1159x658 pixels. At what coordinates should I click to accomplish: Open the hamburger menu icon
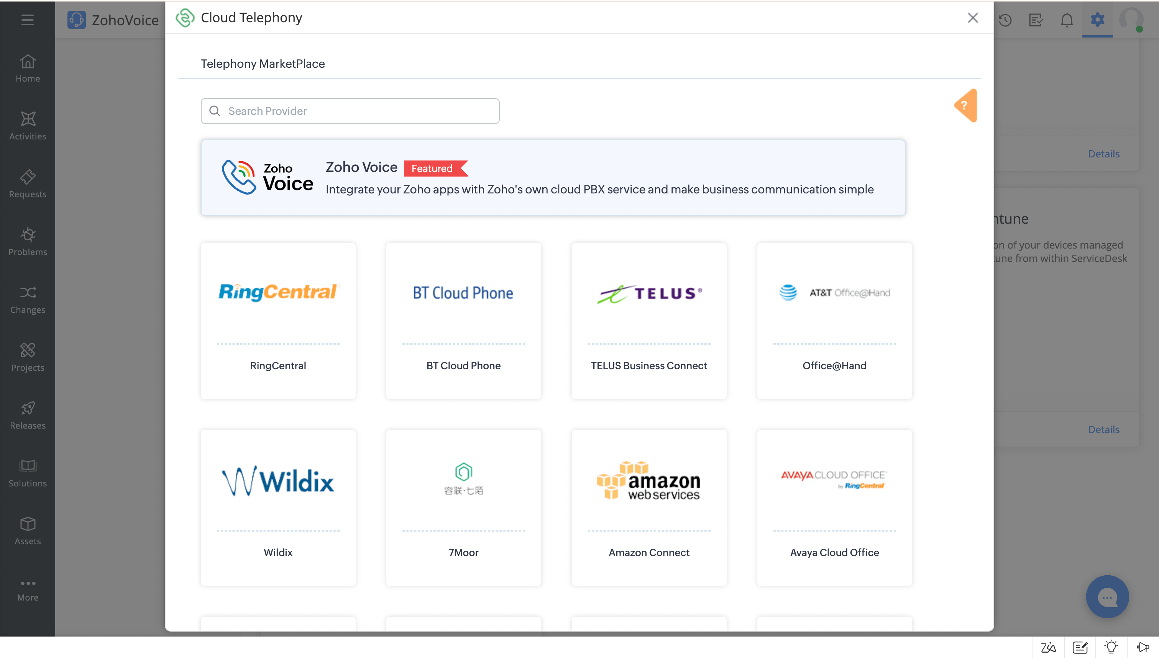pos(28,20)
